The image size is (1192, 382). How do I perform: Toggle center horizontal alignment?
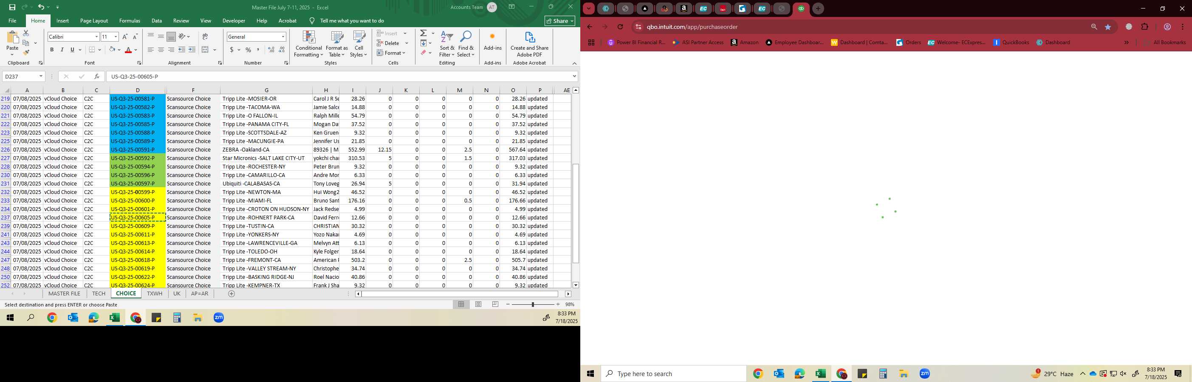[161, 50]
